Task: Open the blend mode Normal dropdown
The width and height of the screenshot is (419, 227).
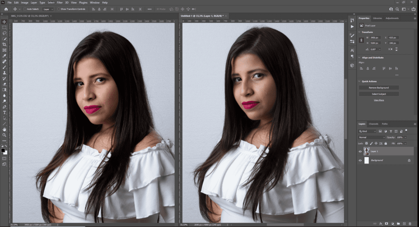Action: pos(372,137)
